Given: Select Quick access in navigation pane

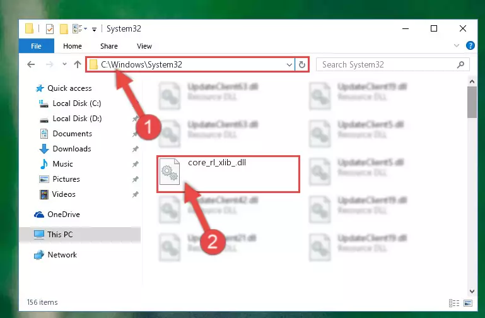Looking at the screenshot, I should click(69, 88).
